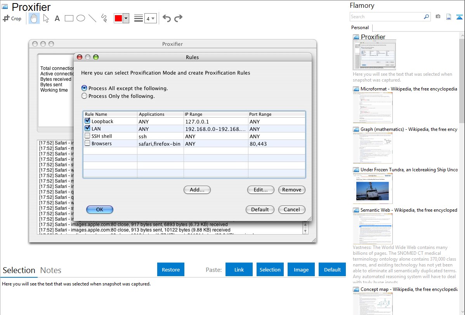Click the line thickness icon

pyautogui.click(x=139, y=18)
